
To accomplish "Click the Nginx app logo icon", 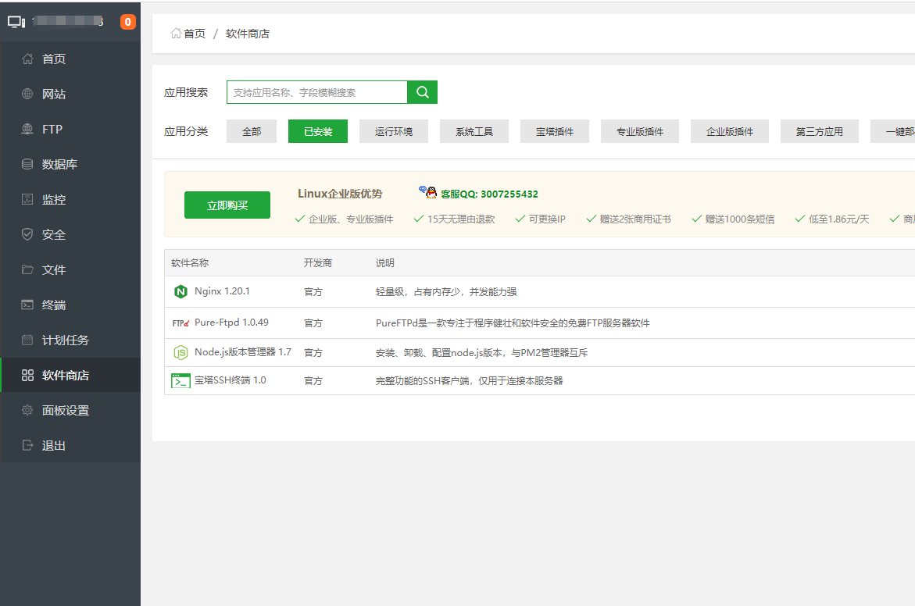I will coord(181,291).
